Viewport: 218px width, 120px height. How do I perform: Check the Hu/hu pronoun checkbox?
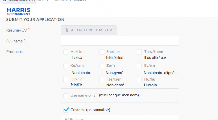pos(139,79)
